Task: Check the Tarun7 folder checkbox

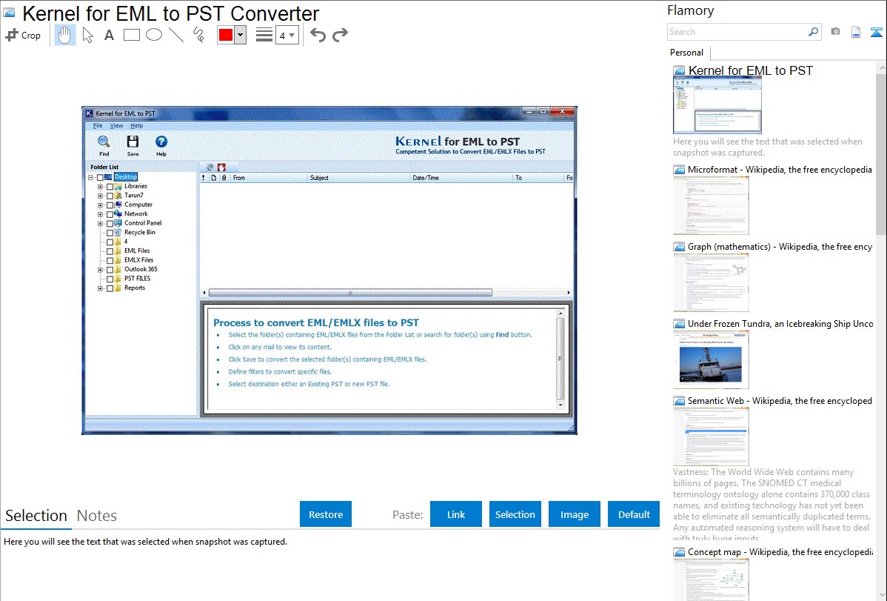Action: coord(110,196)
